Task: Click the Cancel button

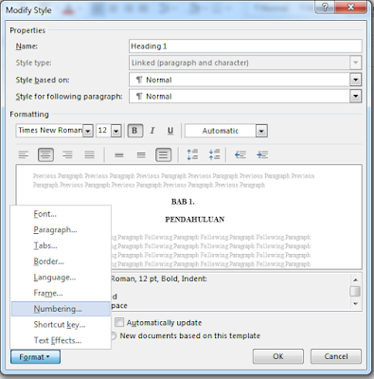Action: [x=336, y=356]
